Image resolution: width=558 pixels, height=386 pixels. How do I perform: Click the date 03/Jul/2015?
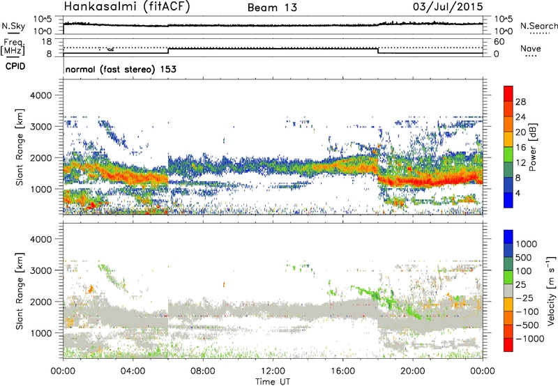click(448, 6)
